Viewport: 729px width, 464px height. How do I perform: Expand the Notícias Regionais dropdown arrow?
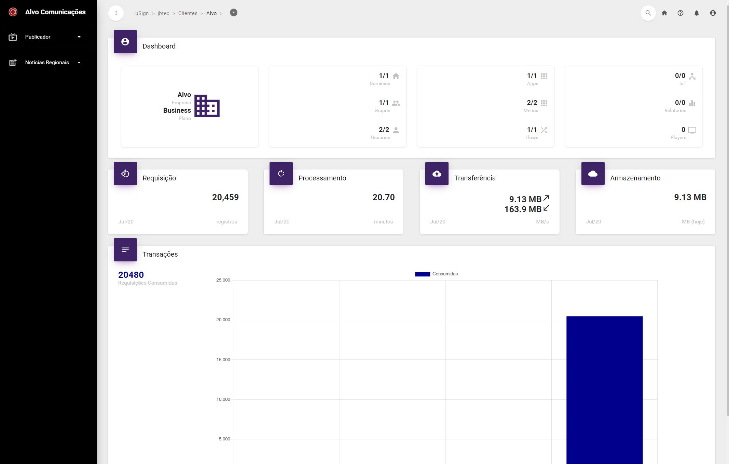tap(79, 63)
